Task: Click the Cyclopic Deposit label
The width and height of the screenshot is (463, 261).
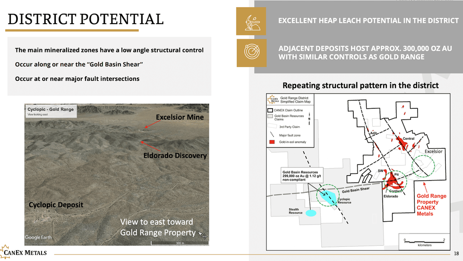Action: pos(56,205)
